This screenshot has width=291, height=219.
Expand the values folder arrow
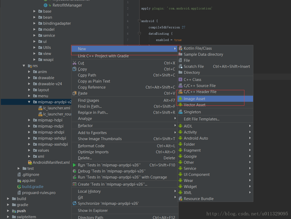[x=29, y=150]
